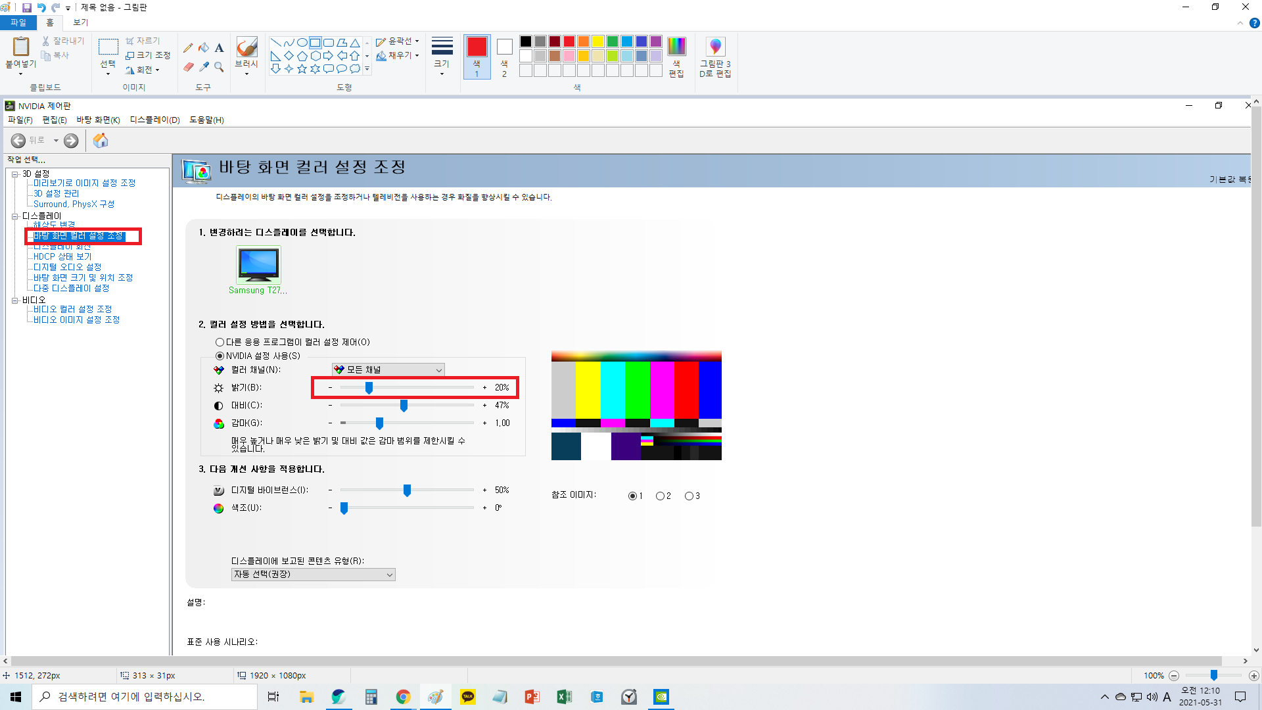Collapse the '3D 설정' tree node
This screenshot has height=710, width=1262.
coord(14,174)
